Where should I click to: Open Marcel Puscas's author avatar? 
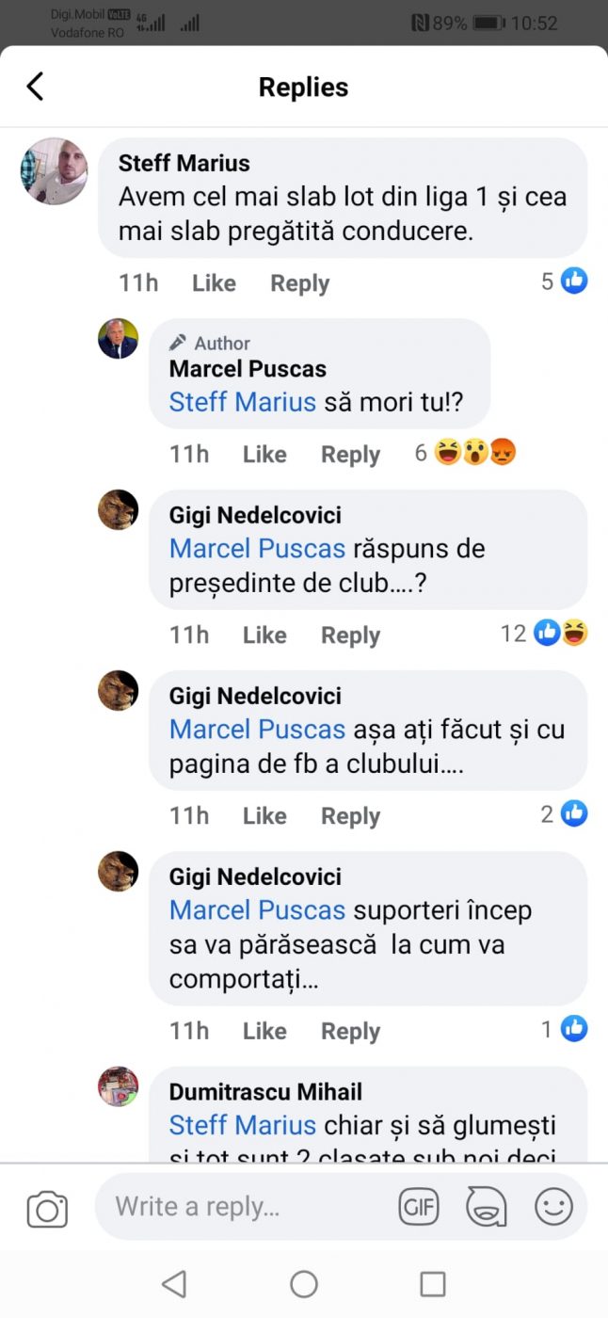click(118, 339)
